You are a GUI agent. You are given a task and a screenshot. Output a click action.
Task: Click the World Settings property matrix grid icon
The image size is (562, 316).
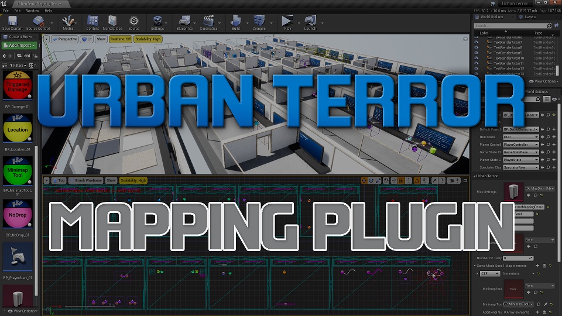tap(546, 99)
